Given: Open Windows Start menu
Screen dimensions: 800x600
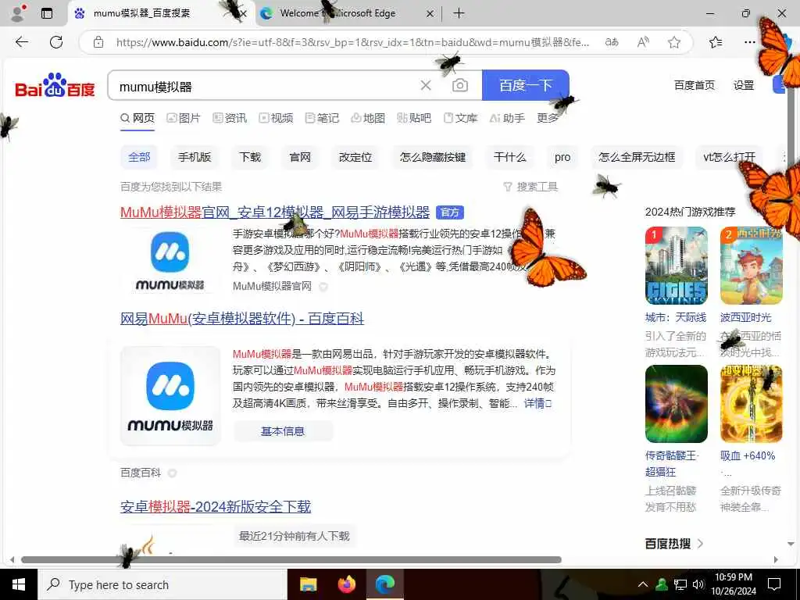Looking at the screenshot, I should click(19, 584).
